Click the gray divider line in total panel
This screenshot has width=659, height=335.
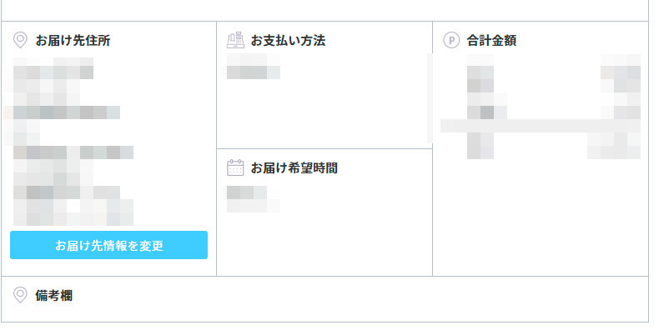coord(541,126)
